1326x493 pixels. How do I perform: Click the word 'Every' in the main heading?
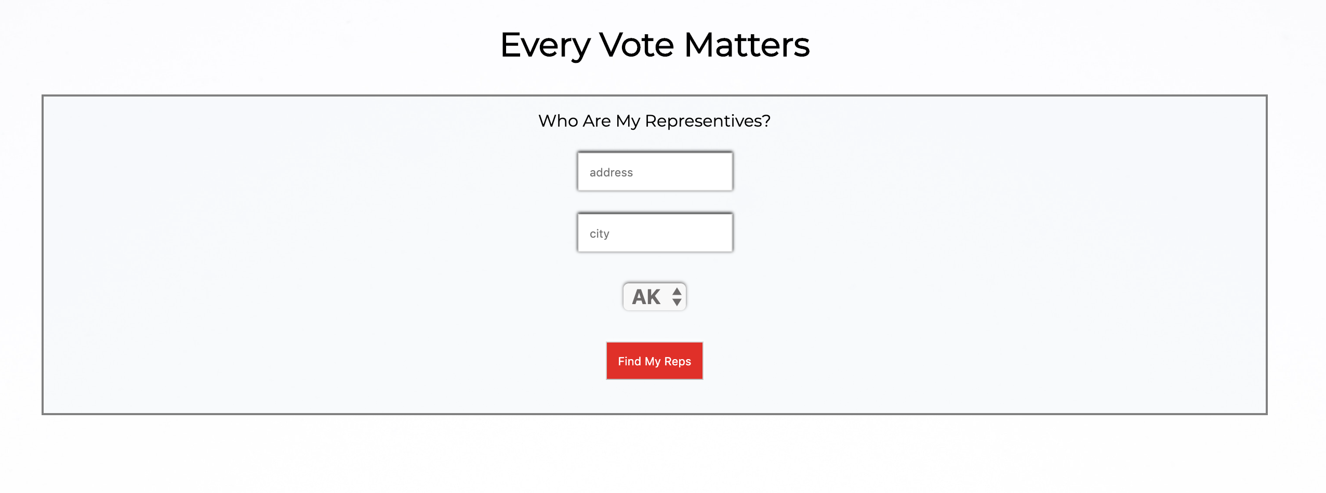pyautogui.click(x=545, y=45)
